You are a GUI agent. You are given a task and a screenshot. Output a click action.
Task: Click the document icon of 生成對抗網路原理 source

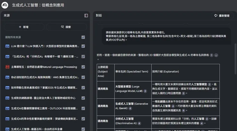[x=7, y=98]
